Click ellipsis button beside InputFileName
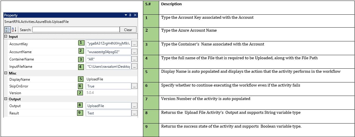 tap(134, 67)
